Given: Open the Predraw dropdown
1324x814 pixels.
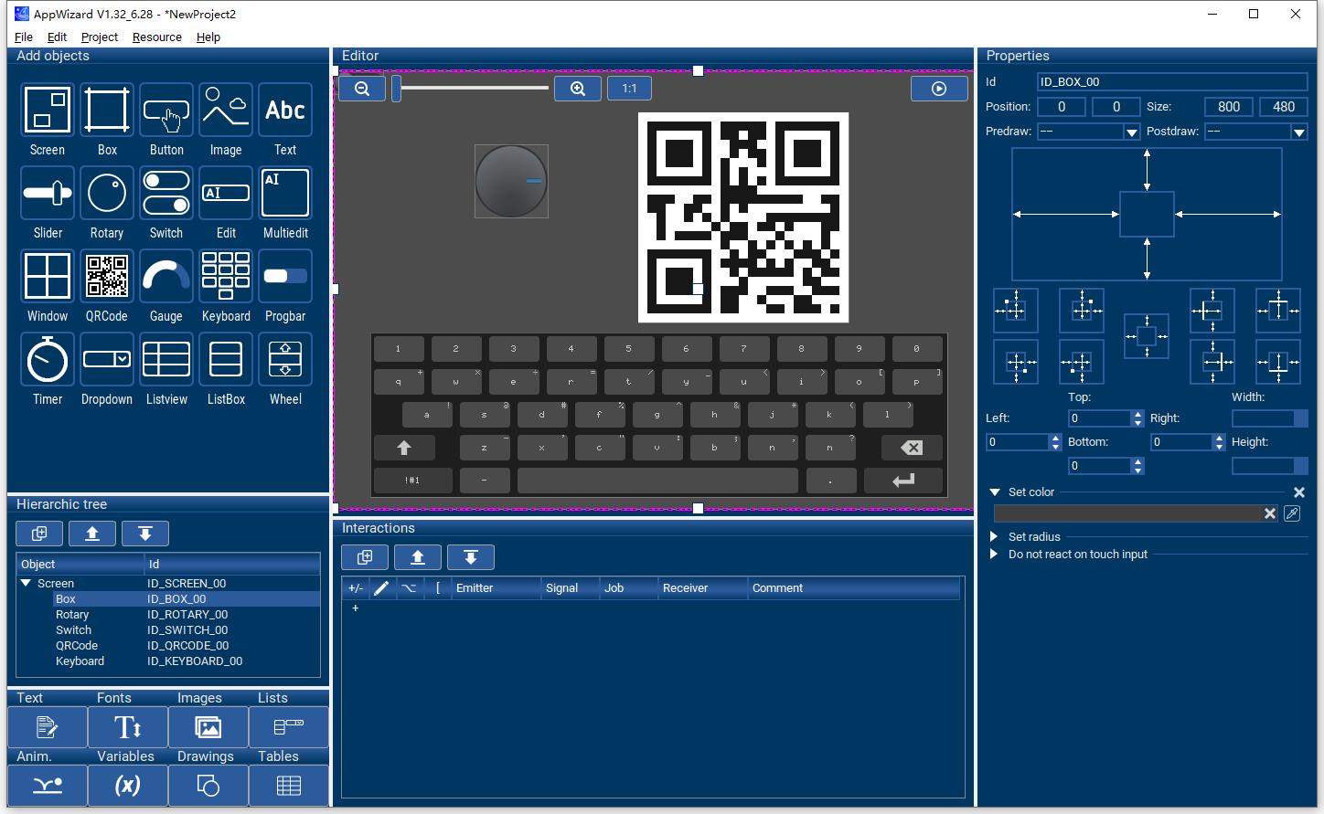Looking at the screenshot, I should (1131, 132).
